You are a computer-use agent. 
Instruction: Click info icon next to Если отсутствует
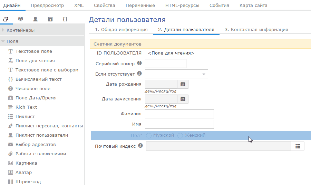click(x=139, y=74)
